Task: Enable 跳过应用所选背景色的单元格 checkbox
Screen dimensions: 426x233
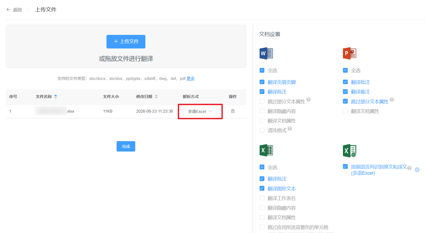Action: coord(262,227)
